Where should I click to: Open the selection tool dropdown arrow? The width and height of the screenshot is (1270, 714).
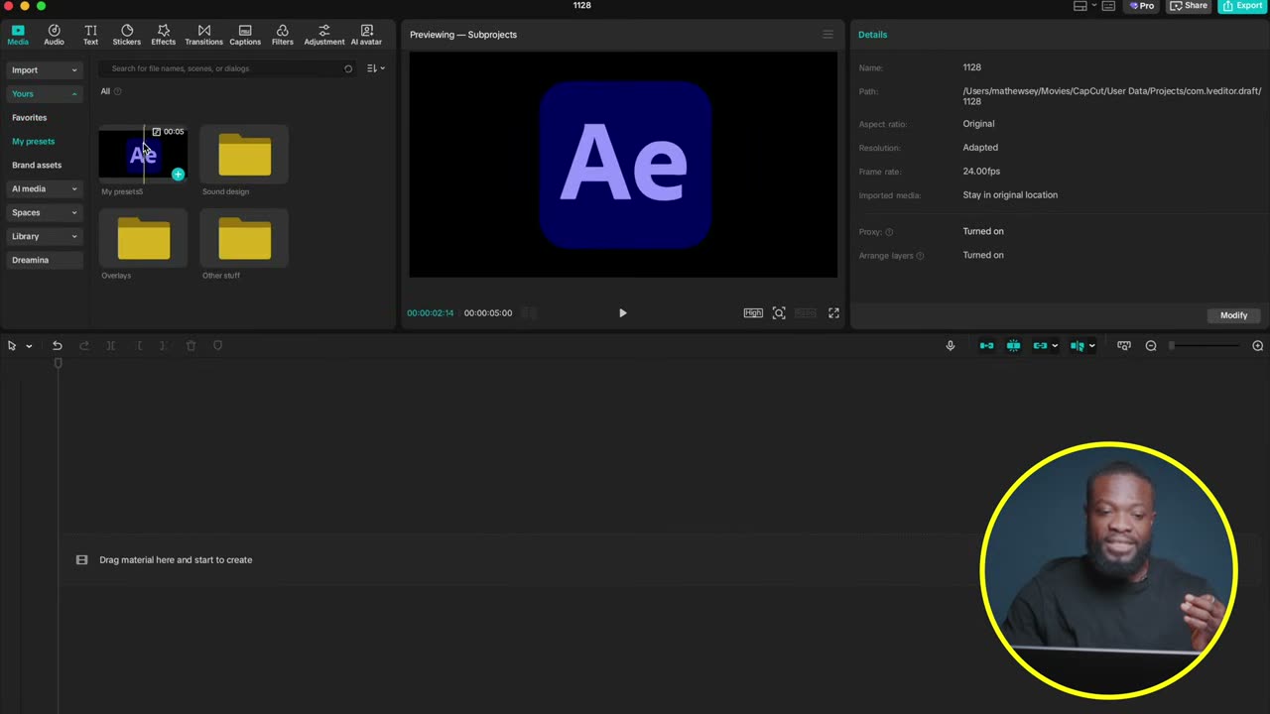pos(29,346)
